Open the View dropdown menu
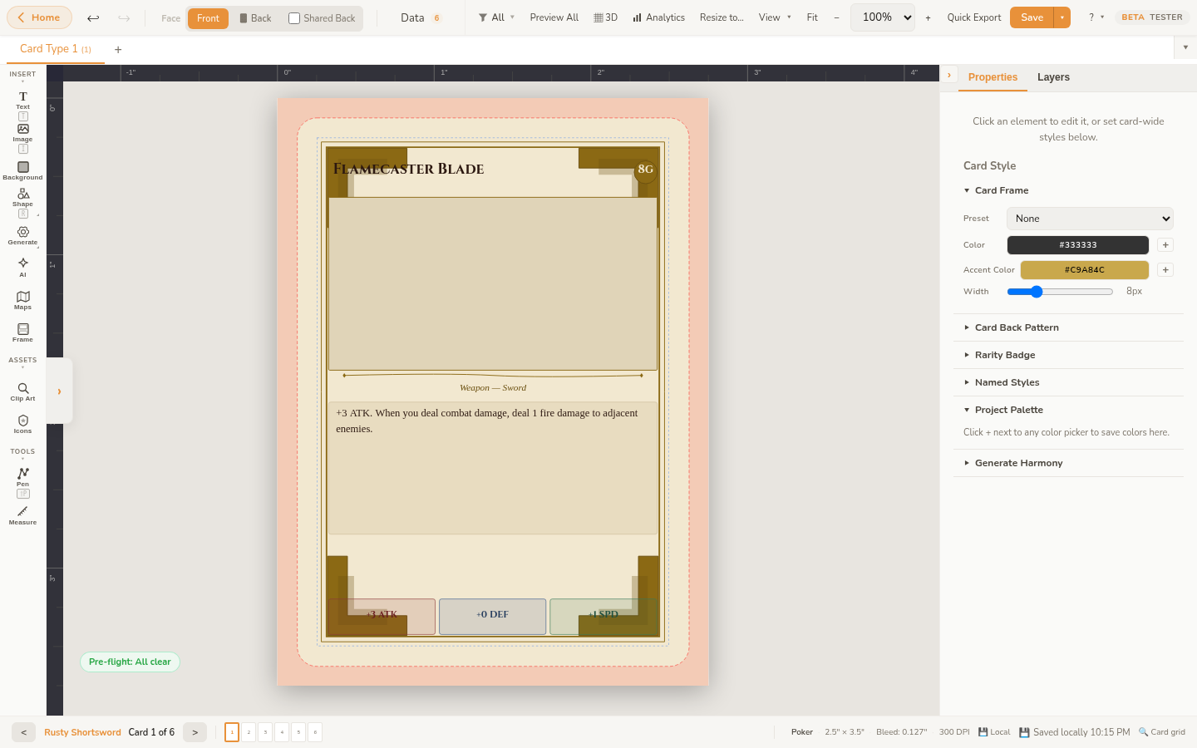Screen dimensions: 1197x748 [775, 17]
